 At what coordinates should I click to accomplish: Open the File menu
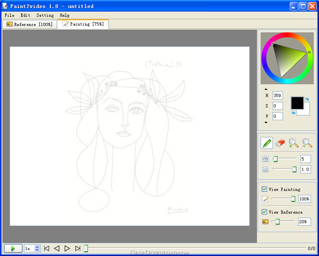[9, 15]
